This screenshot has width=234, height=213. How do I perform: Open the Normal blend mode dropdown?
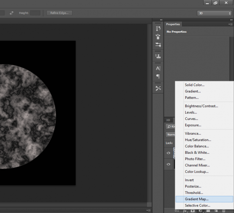[x=170, y=135]
